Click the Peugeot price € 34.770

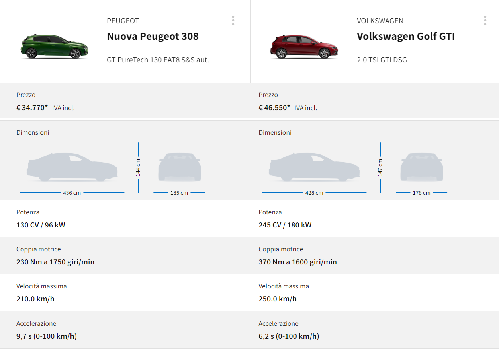pyautogui.click(x=32, y=107)
